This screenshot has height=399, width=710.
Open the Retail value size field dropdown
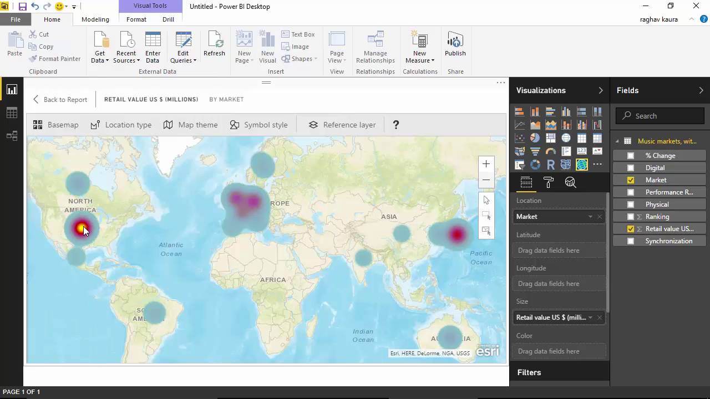click(x=590, y=318)
